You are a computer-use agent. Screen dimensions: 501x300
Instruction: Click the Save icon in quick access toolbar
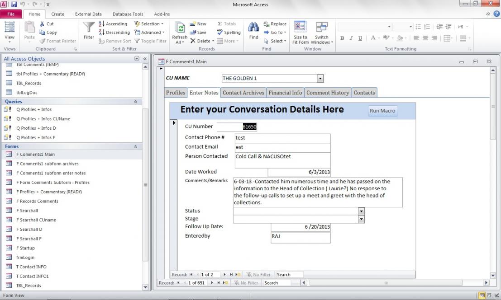[14, 5]
